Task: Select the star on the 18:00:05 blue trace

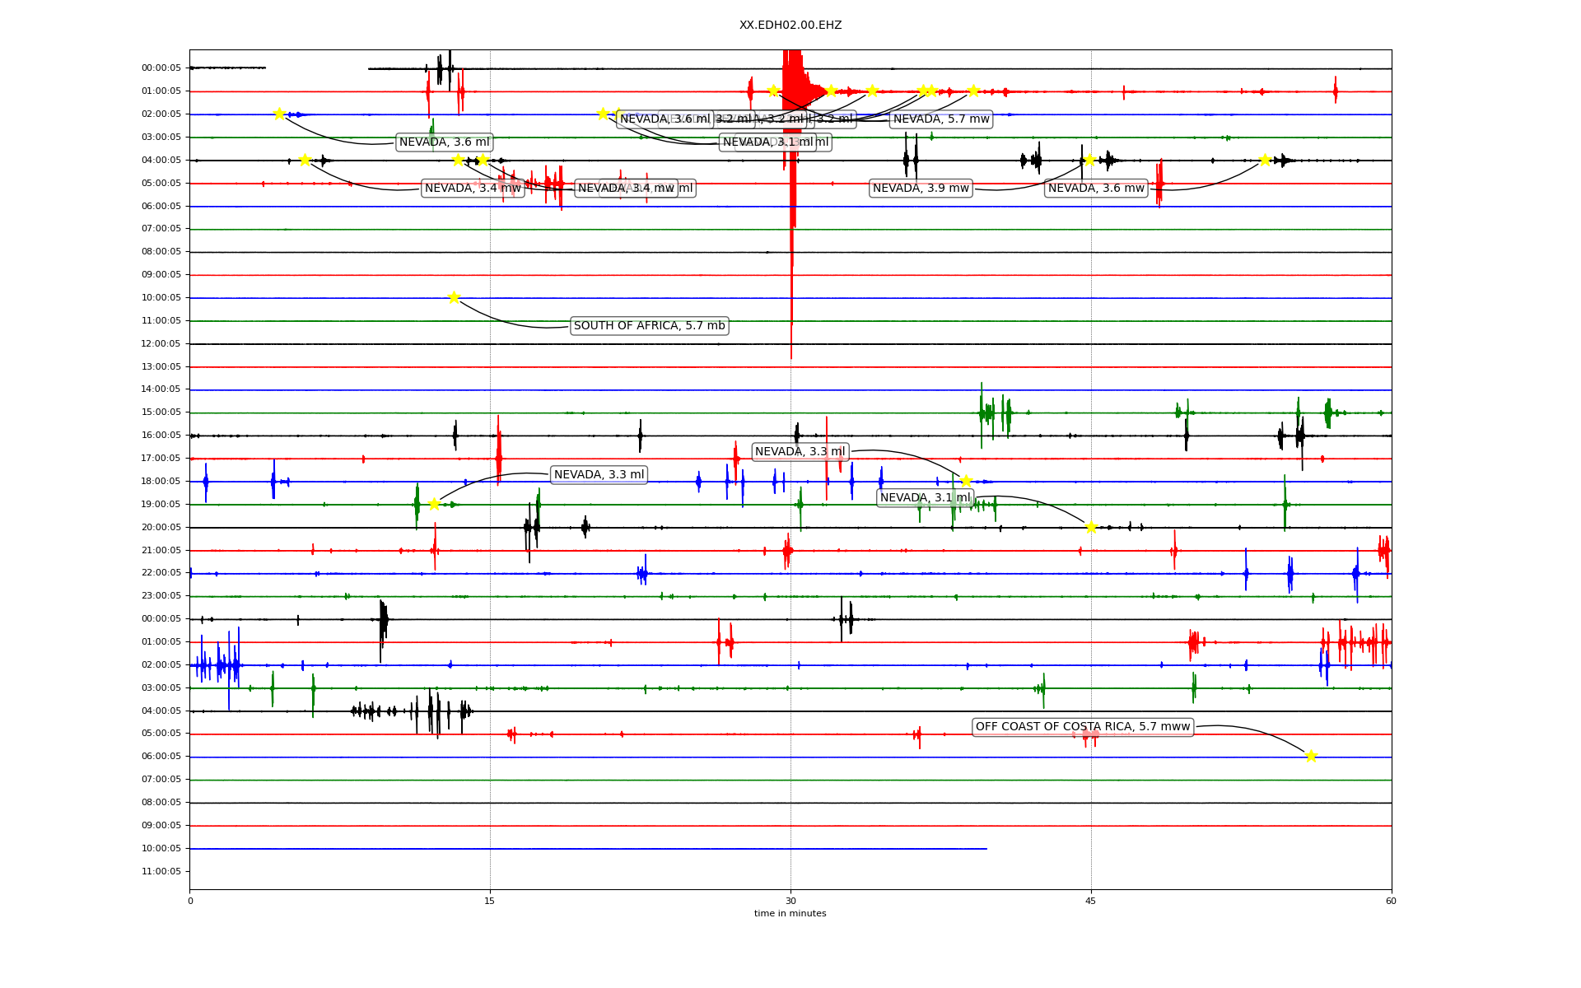Action: [x=966, y=481]
